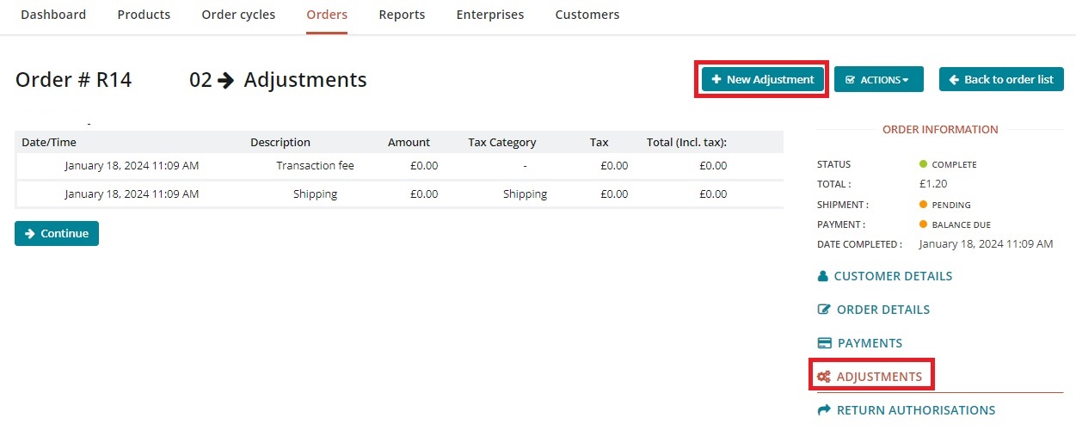Image resolution: width=1076 pixels, height=430 pixels.
Task: Switch to the Products tab
Action: point(144,15)
